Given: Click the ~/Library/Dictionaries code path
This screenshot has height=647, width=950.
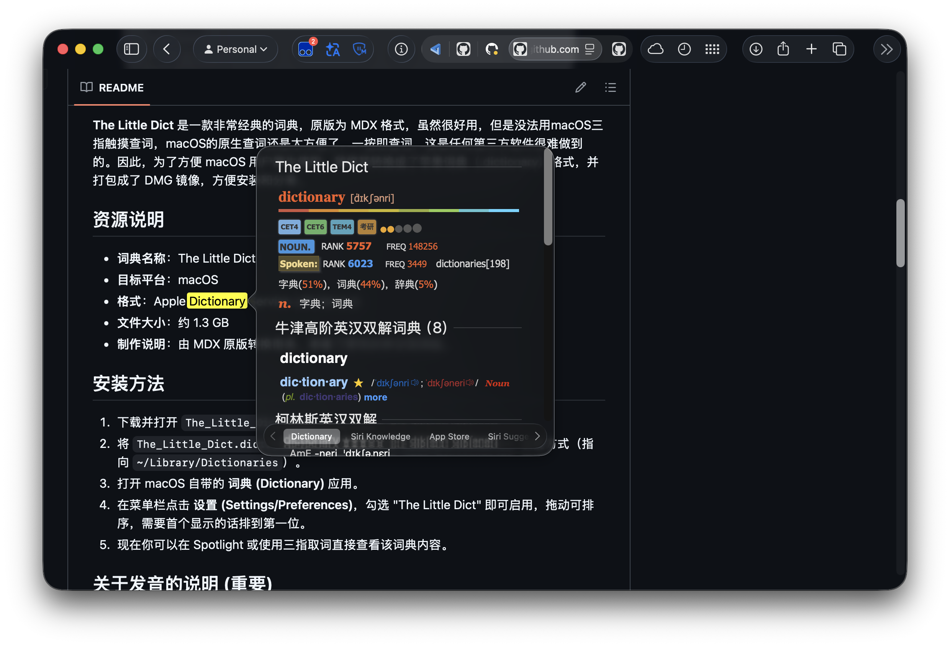Looking at the screenshot, I should 207,462.
